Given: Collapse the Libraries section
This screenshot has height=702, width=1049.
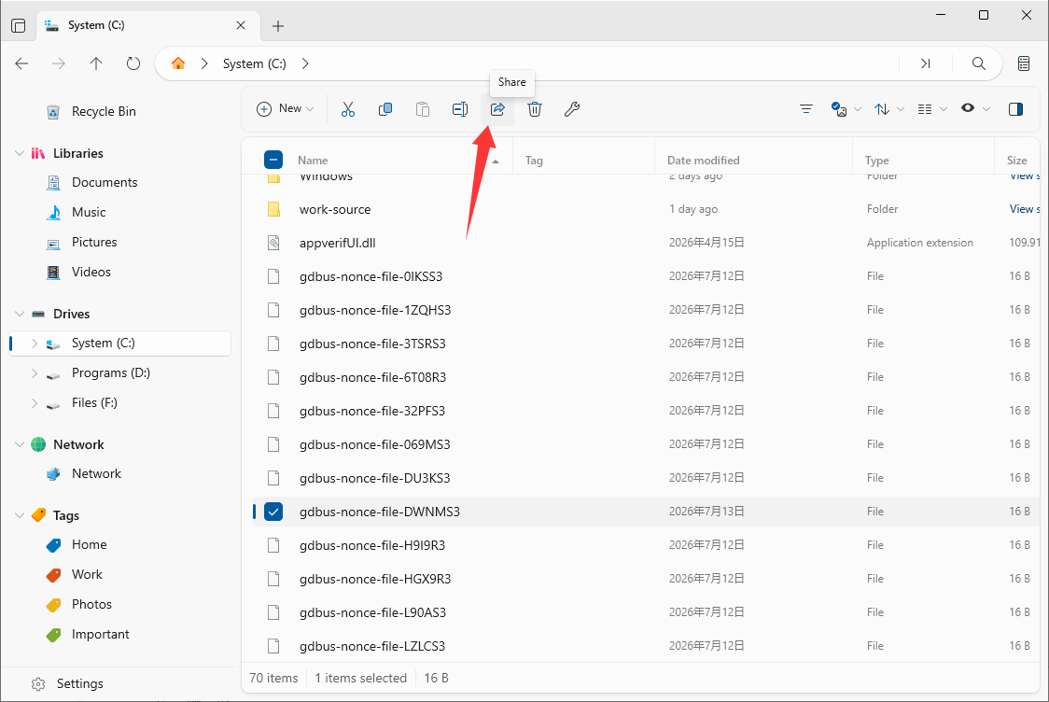Looking at the screenshot, I should point(20,153).
